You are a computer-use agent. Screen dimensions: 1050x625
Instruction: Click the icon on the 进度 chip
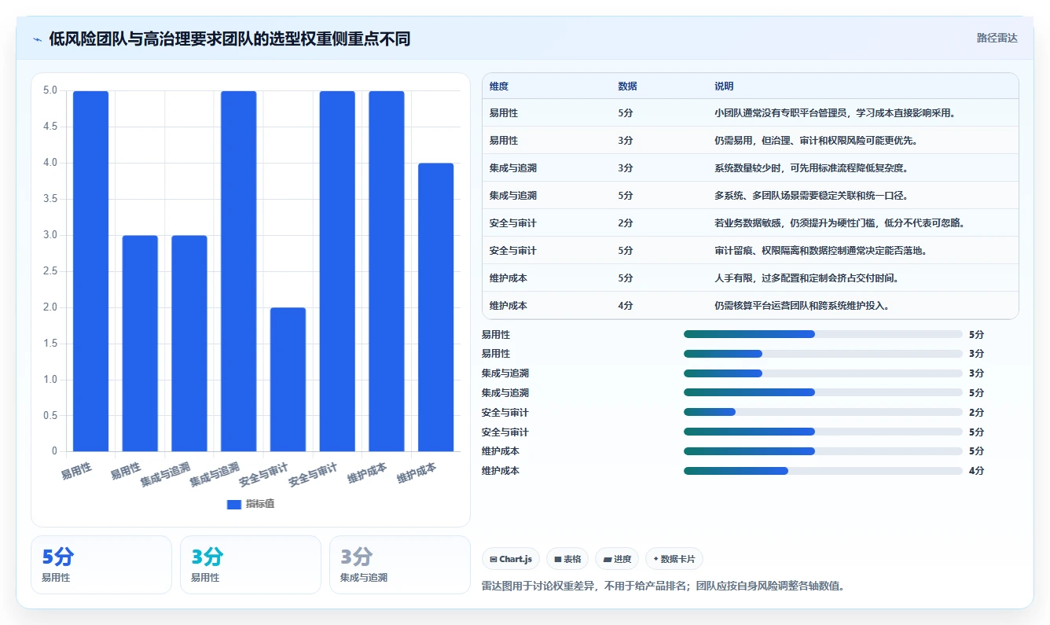[607, 559]
